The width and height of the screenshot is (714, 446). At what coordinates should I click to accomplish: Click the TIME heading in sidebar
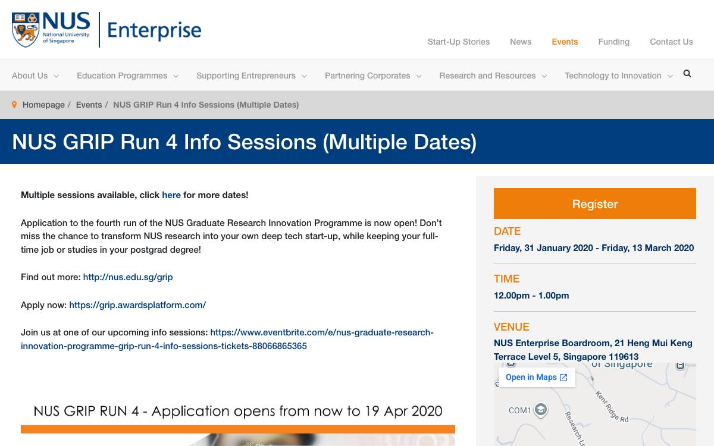(x=506, y=279)
